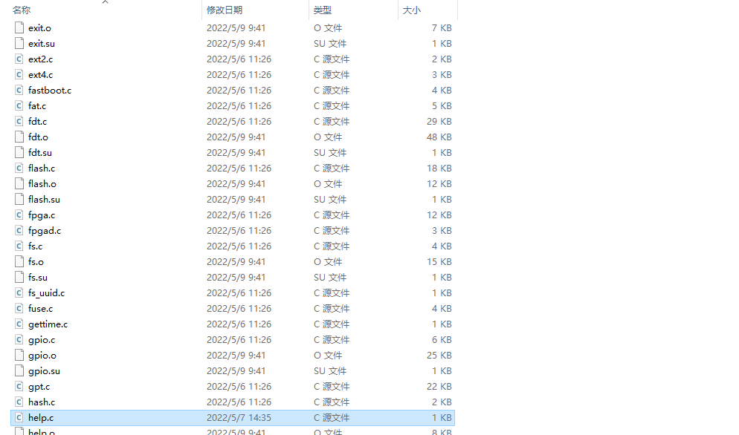
Task: Select the file name fs.c
Action: [36, 246]
